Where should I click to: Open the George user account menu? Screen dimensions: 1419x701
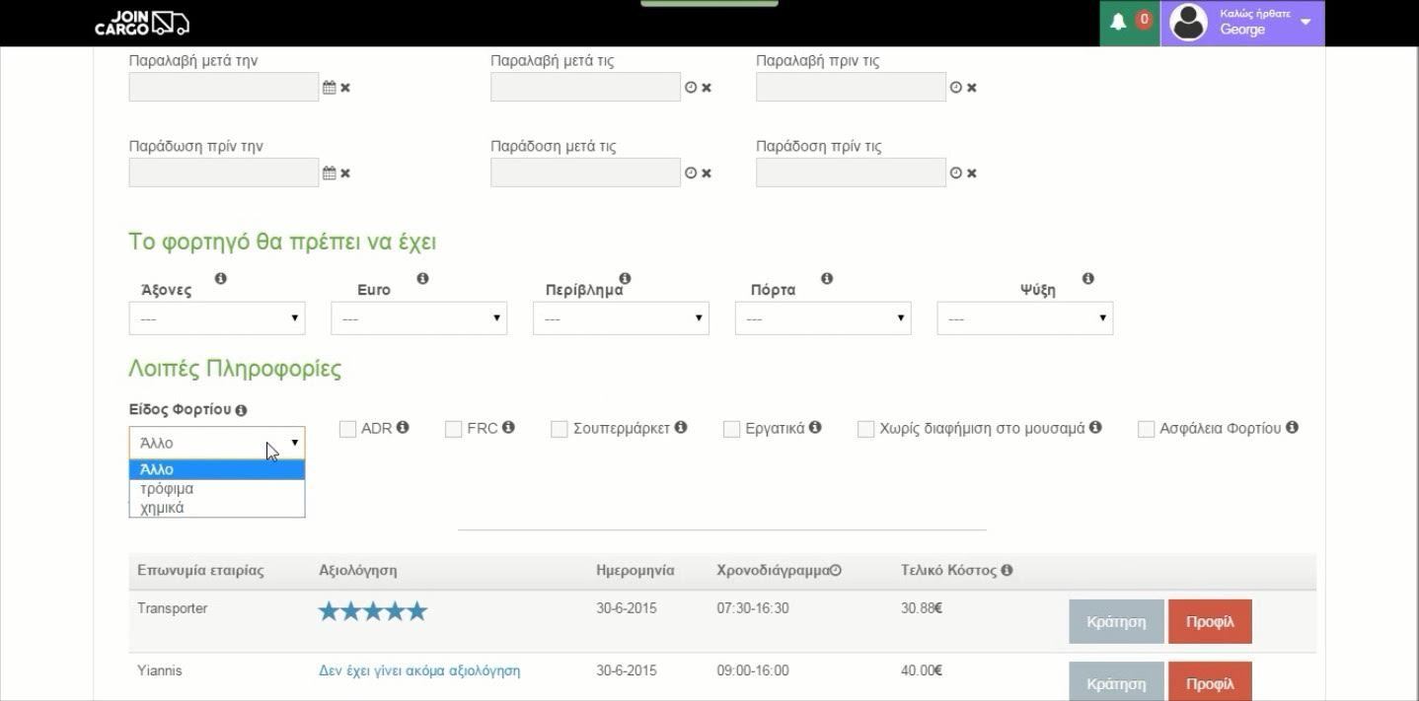1242,23
